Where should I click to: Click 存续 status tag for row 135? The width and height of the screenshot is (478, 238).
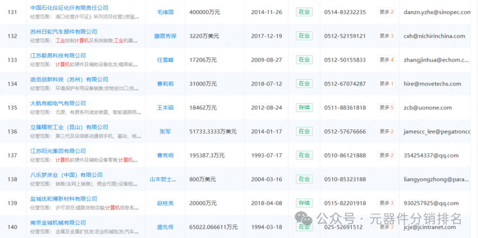[304, 107]
